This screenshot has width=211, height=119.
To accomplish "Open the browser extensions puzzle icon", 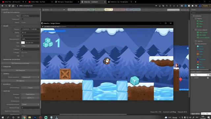I will (193, 6).
